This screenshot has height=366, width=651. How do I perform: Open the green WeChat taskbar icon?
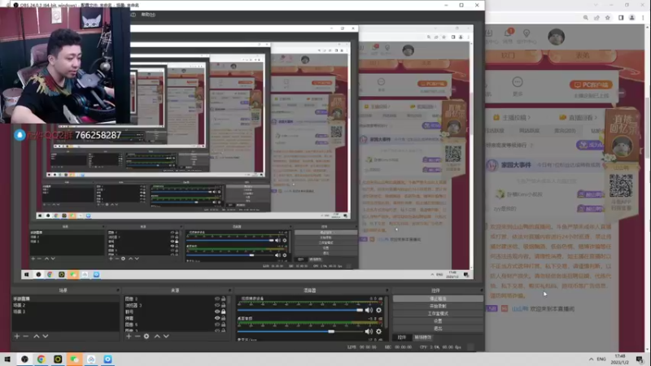tap(74, 359)
